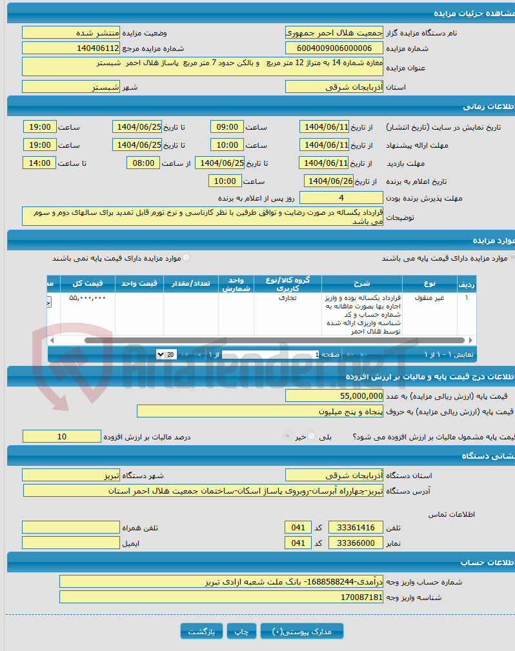Click the قیمت کل column header
Viewport: 515px width, 651px height.
point(88,284)
